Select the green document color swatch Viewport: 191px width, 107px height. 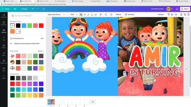click(30, 26)
